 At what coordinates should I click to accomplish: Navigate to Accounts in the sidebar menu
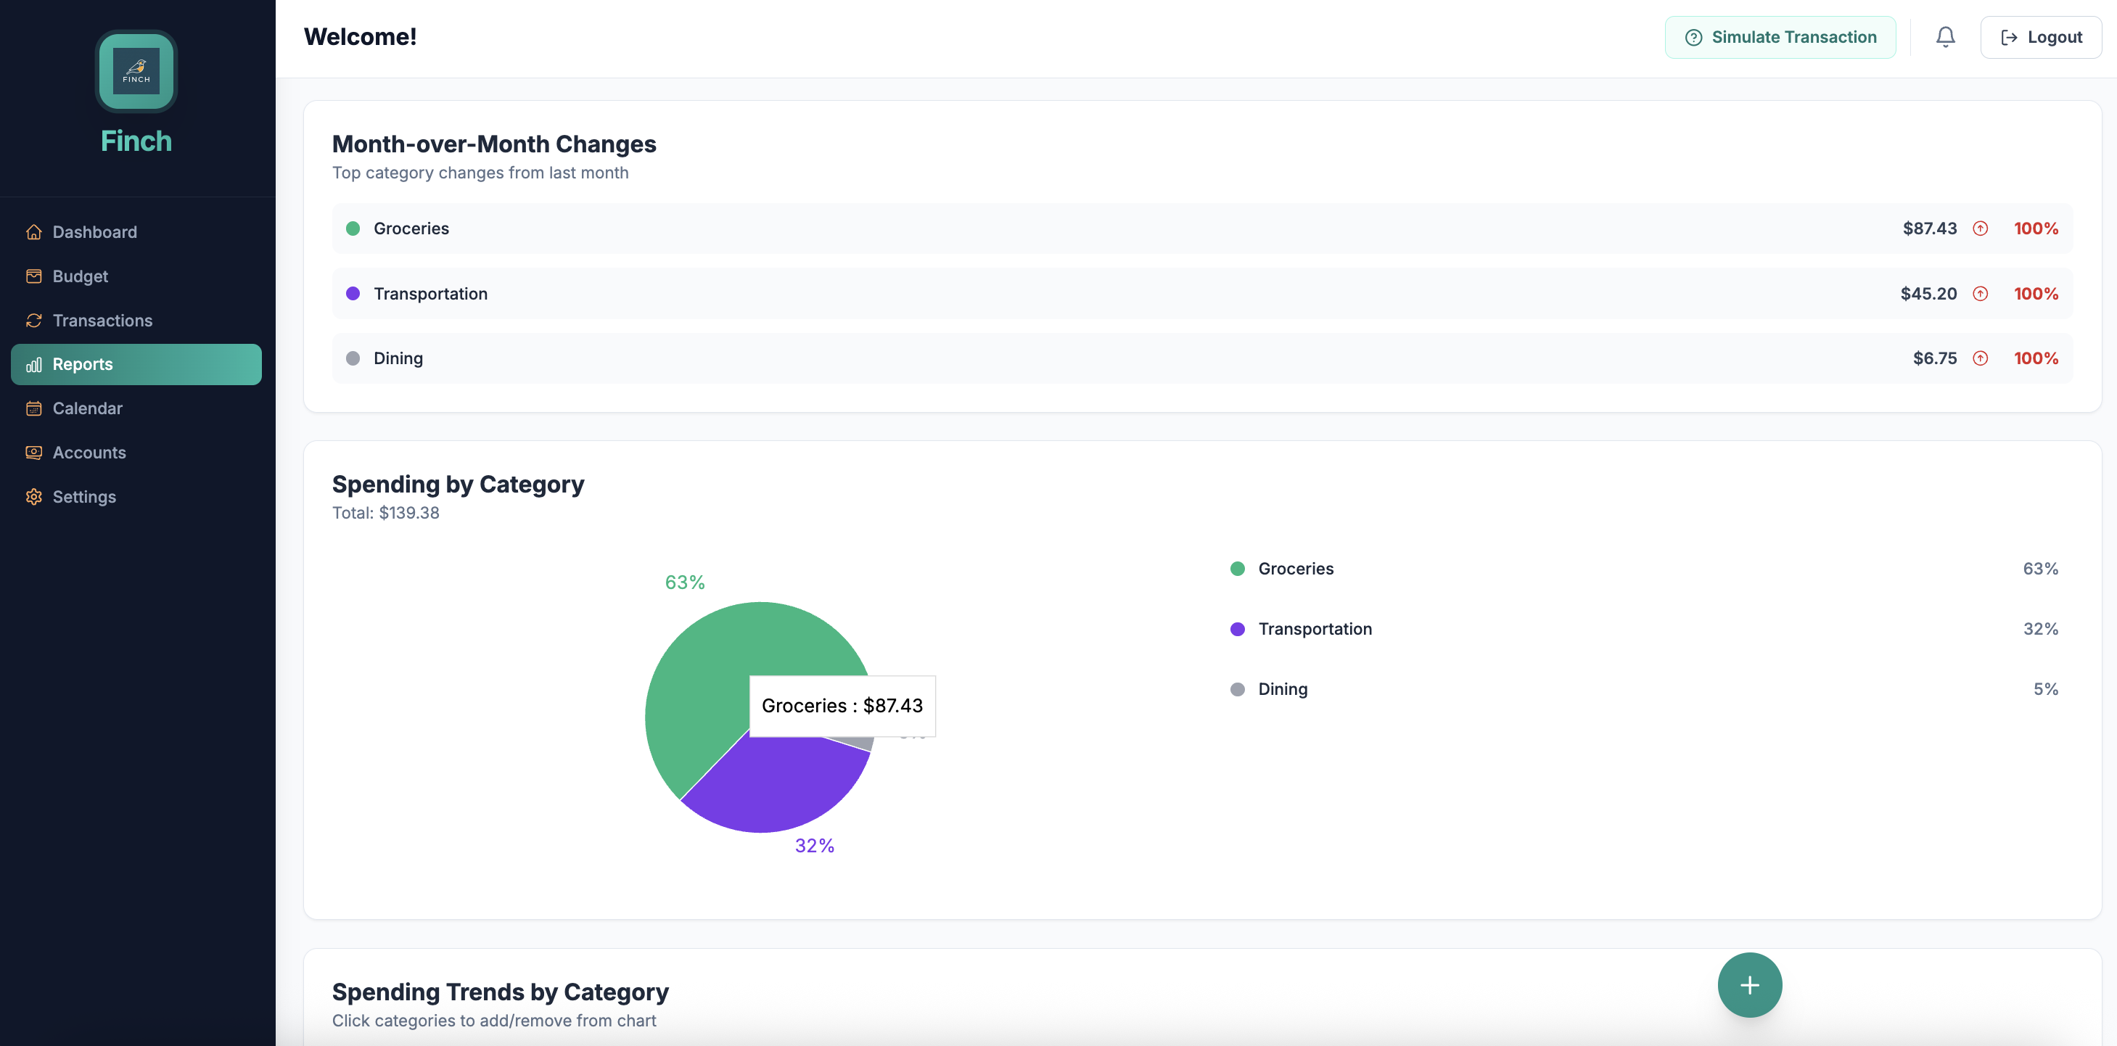click(x=89, y=453)
